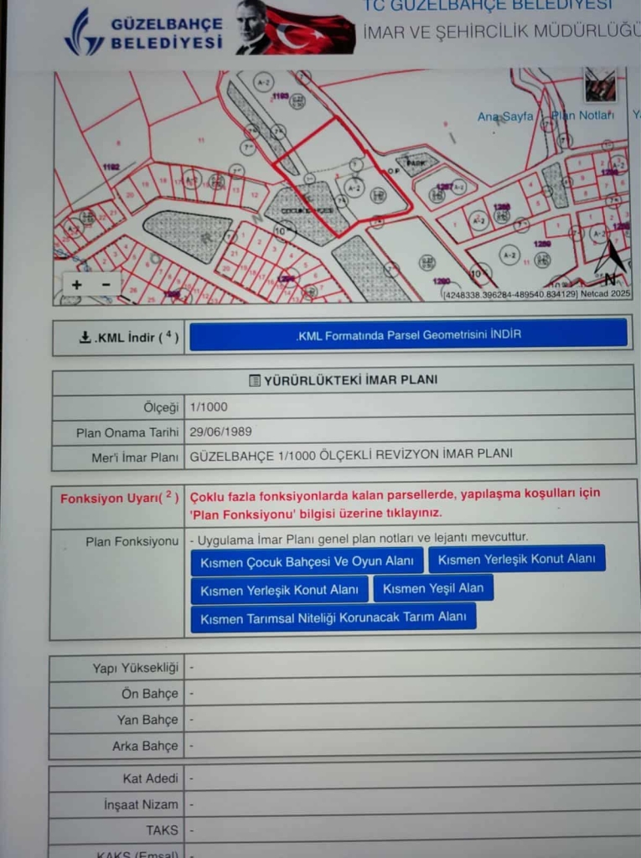Viewport: 641px width, 858px height.
Task: Zoom in with the map plus button
Action: point(76,285)
